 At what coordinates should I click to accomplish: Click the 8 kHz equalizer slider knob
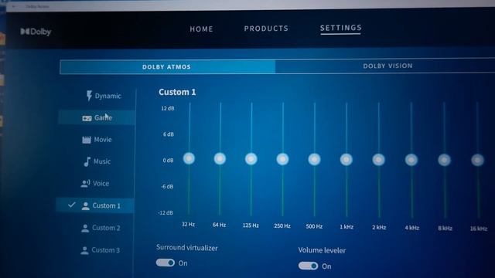(x=444, y=160)
